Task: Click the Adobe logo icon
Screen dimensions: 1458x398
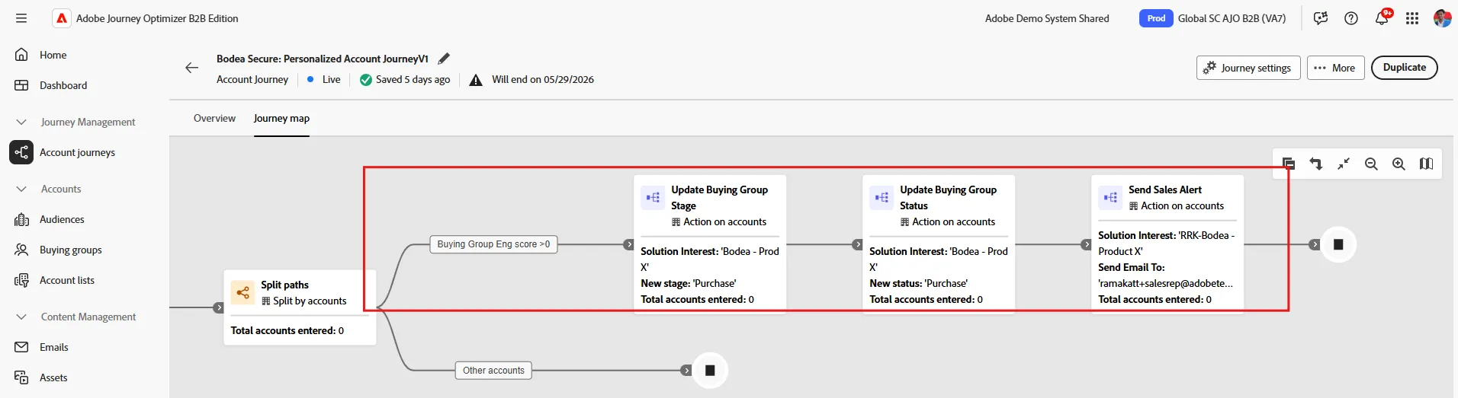Action: point(62,18)
